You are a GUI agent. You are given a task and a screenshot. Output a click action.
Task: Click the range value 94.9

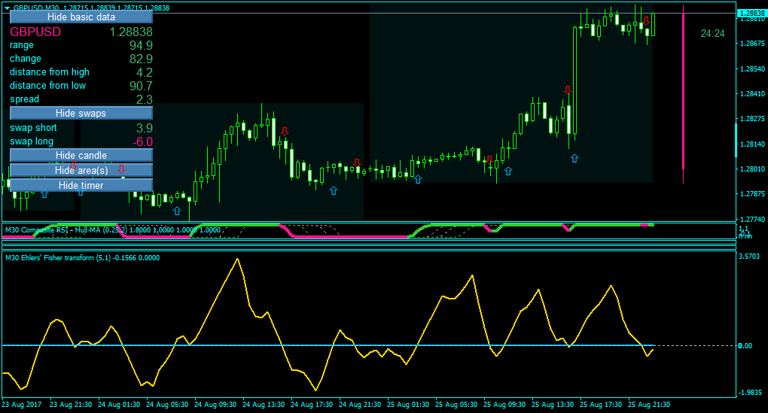(x=141, y=45)
